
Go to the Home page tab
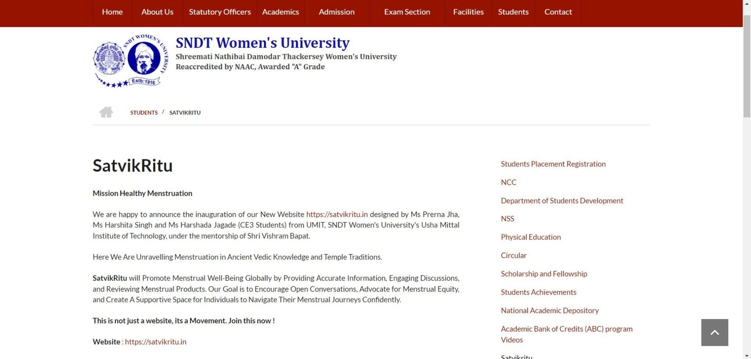[112, 12]
